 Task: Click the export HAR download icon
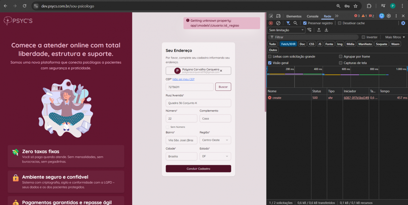click(326, 30)
